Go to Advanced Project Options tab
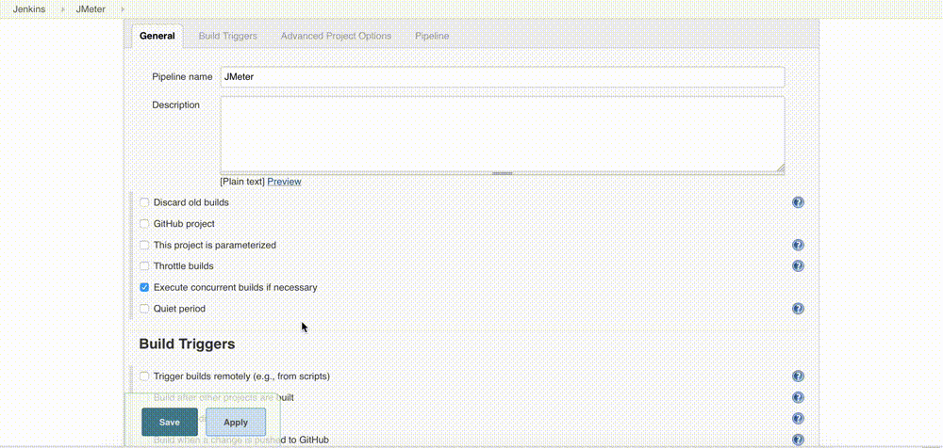Screen dimensions: 943x448 pos(336,36)
